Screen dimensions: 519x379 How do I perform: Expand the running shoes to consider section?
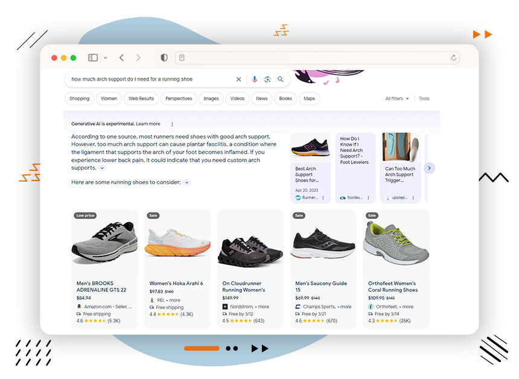[x=186, y=182]
